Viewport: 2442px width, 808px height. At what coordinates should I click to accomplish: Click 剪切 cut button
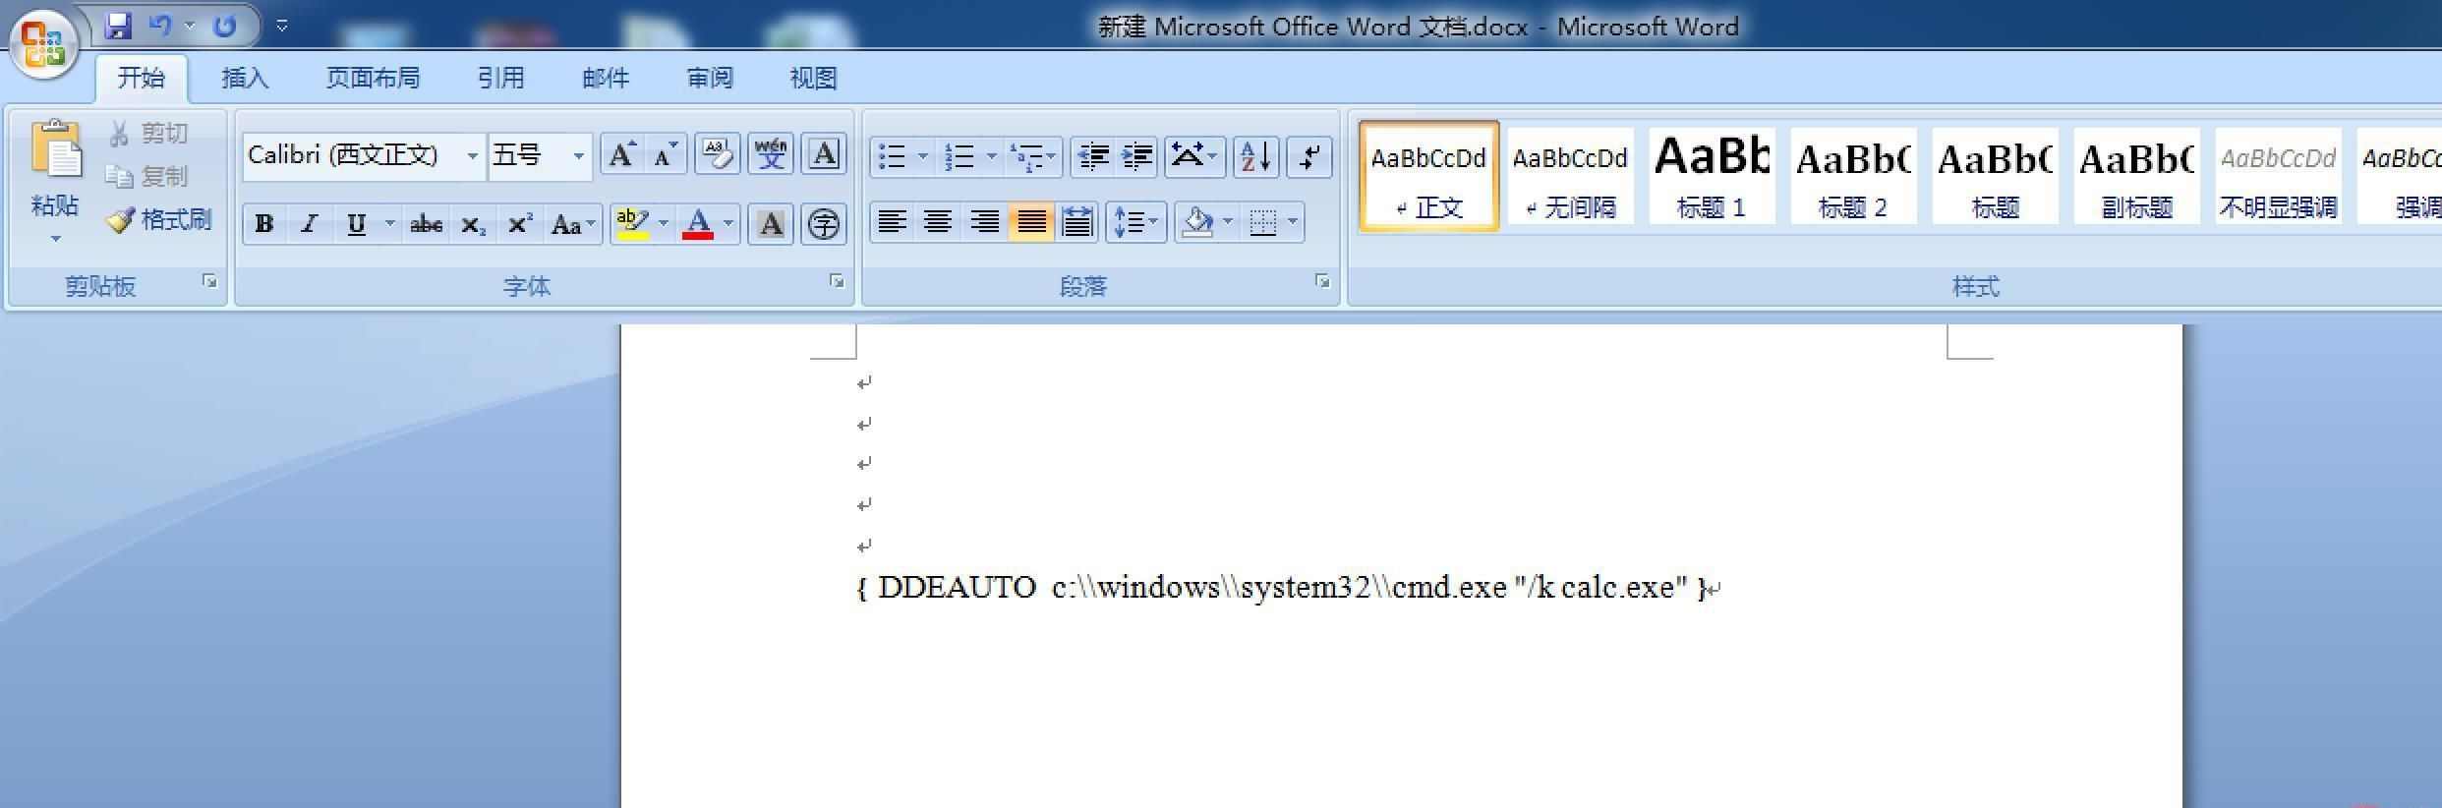(149, 134)
